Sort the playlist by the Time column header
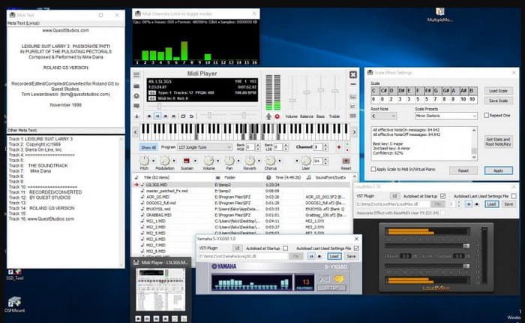The width and height of the screenshot is (525, 323). pos(284,177)
